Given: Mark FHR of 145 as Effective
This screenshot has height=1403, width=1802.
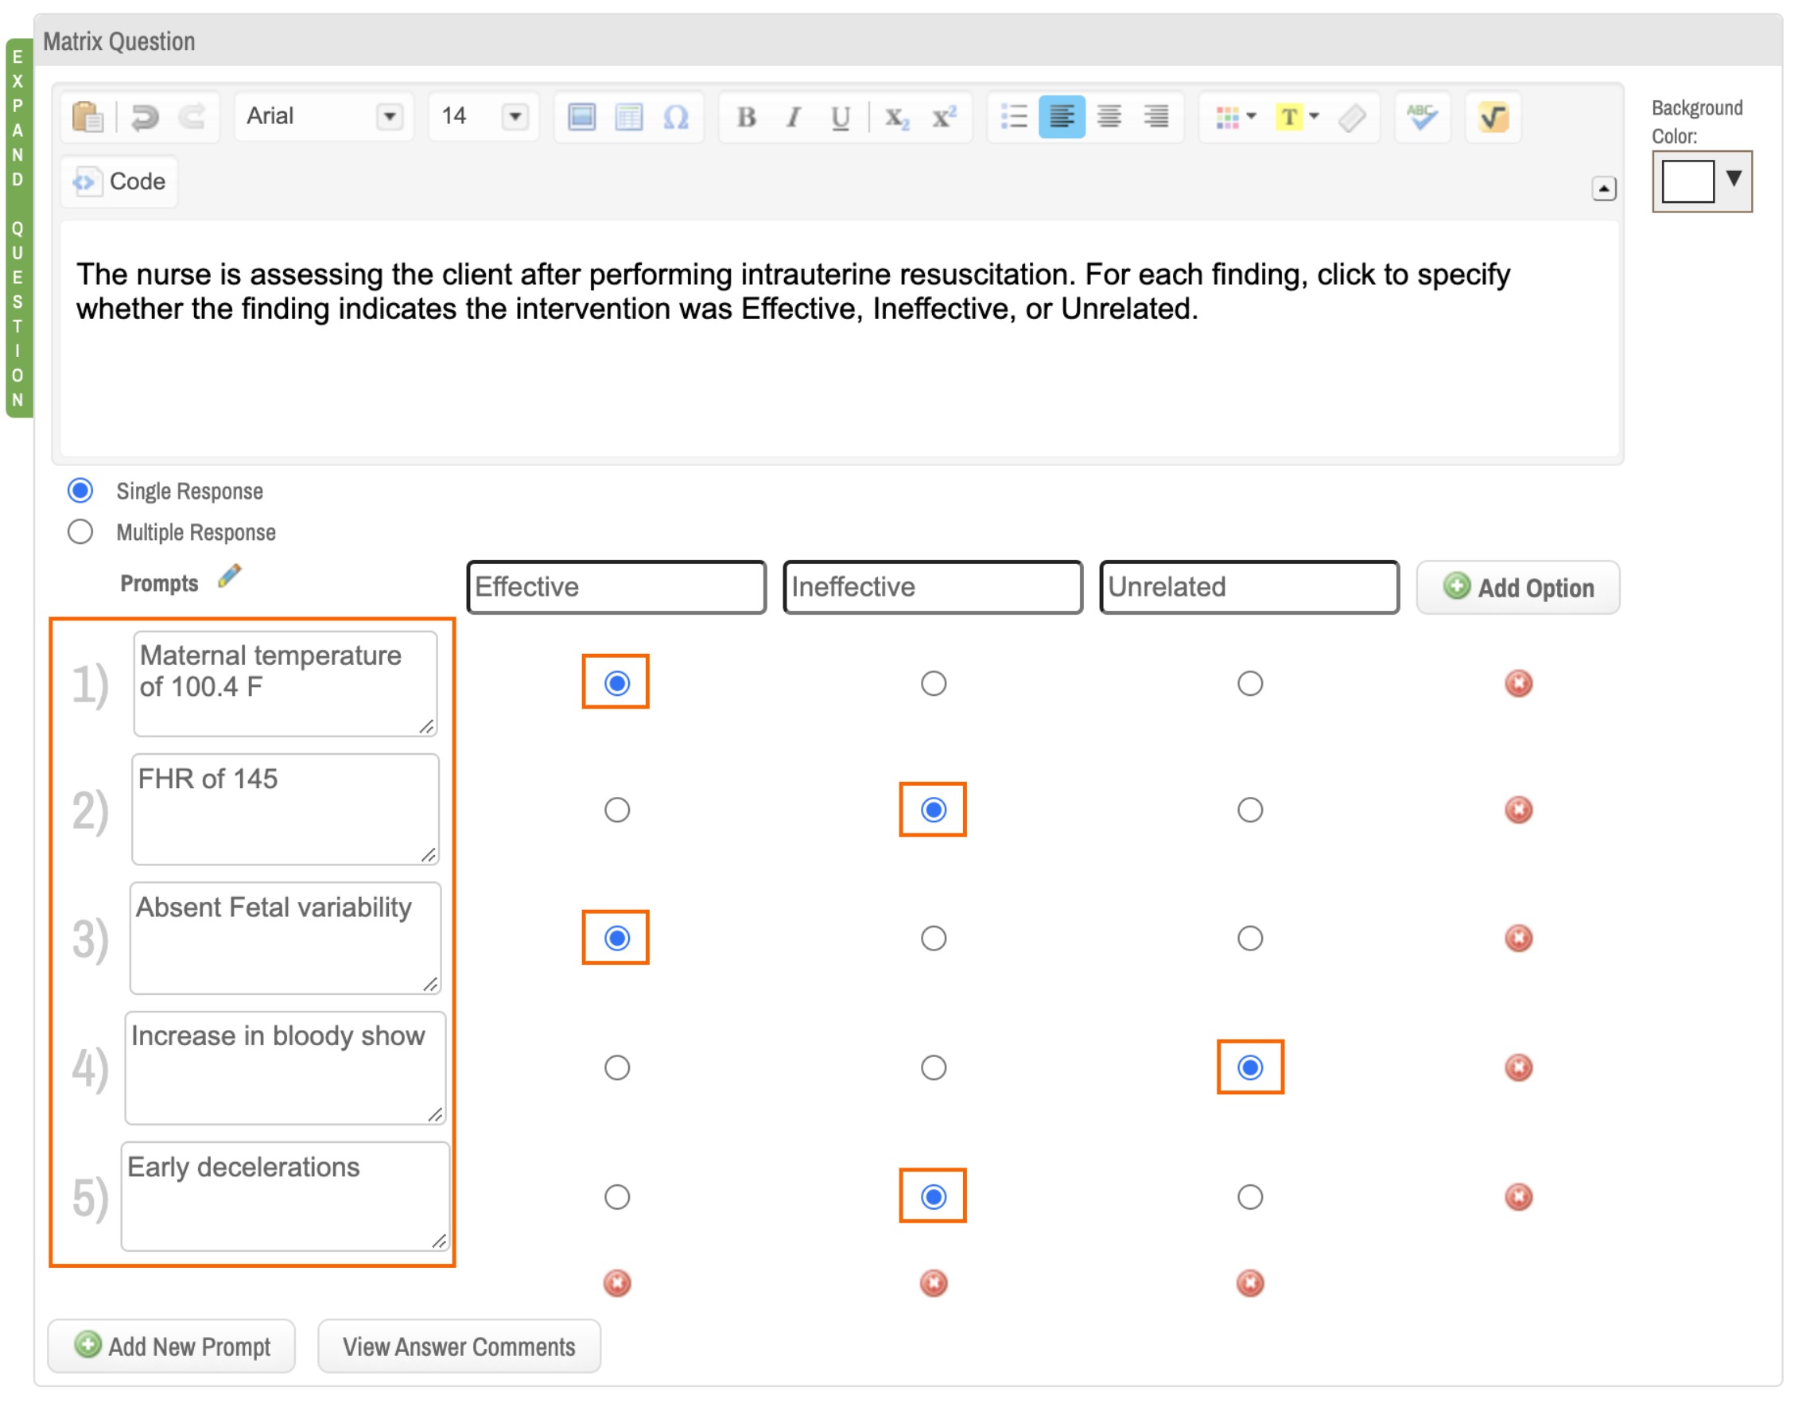Looking at the screenshot, I should (616, 810).
